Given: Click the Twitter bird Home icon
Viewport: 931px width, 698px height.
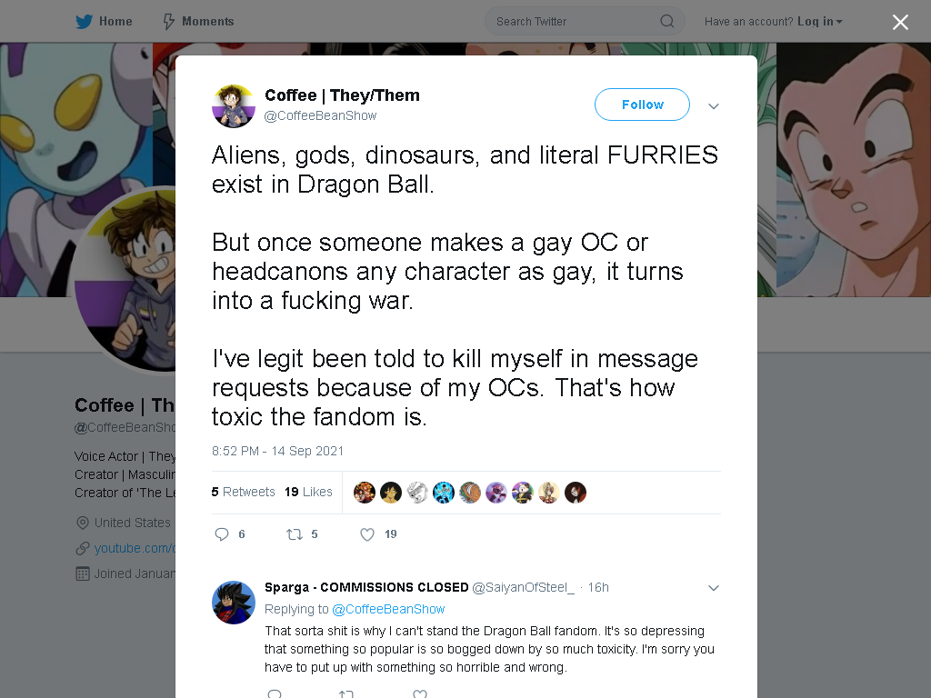Looking at the screenshot, I should (84, 22).
